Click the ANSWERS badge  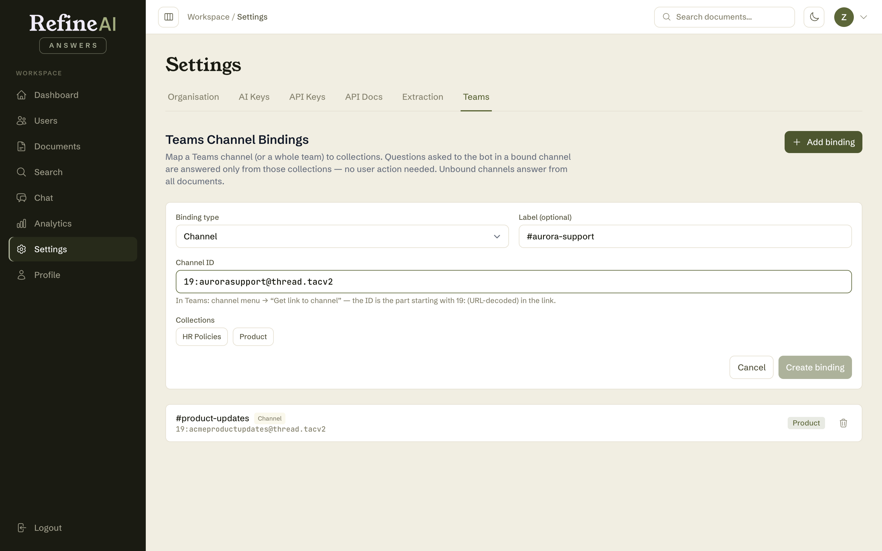(x=73, y=46)
